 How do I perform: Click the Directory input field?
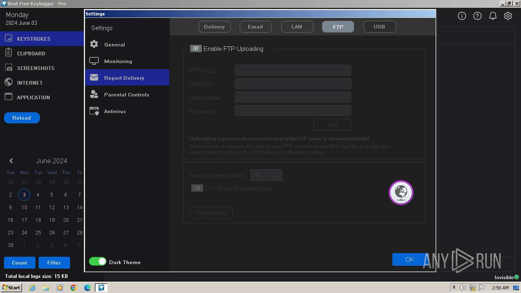pyautogui.click(x=293, y=84)
